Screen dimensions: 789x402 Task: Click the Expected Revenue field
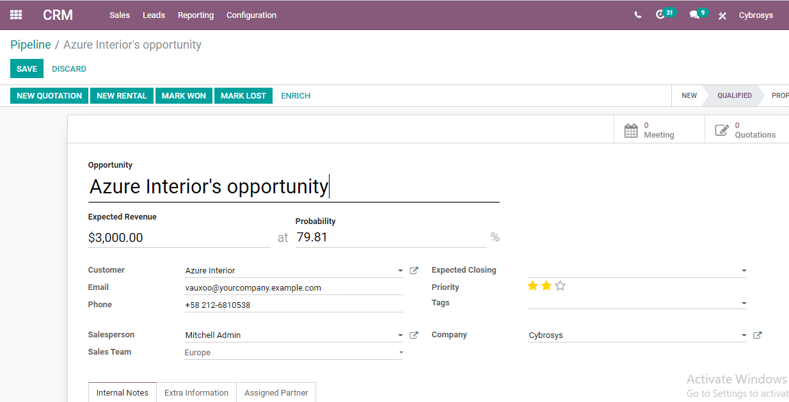tap(179, 237)
